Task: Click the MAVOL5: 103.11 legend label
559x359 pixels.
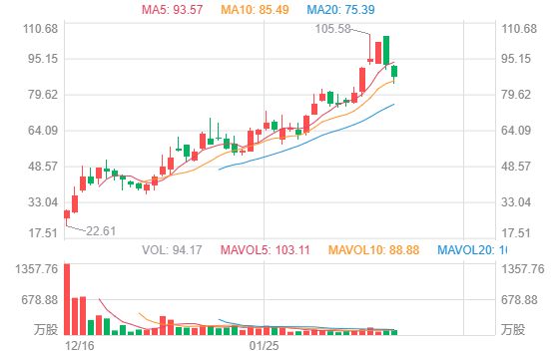Action: (266, 250)
